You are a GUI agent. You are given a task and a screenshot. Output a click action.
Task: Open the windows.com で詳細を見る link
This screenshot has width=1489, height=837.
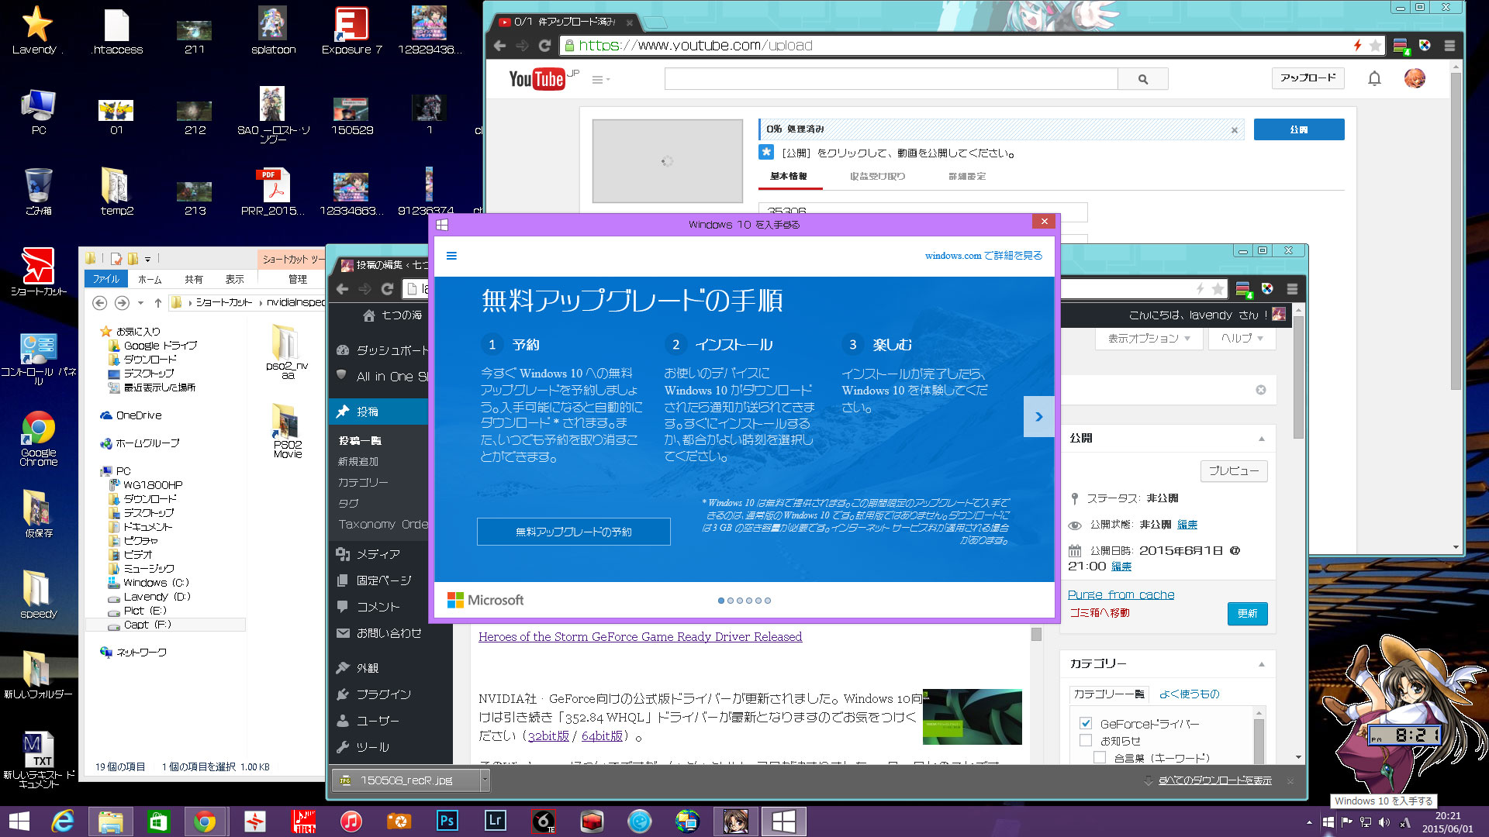(983, 256)
